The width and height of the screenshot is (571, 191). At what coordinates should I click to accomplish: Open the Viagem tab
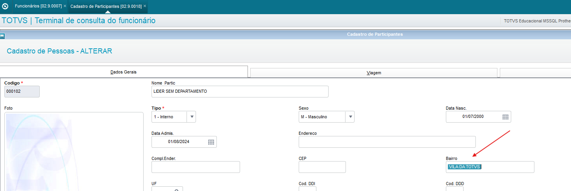coord(374,73)
